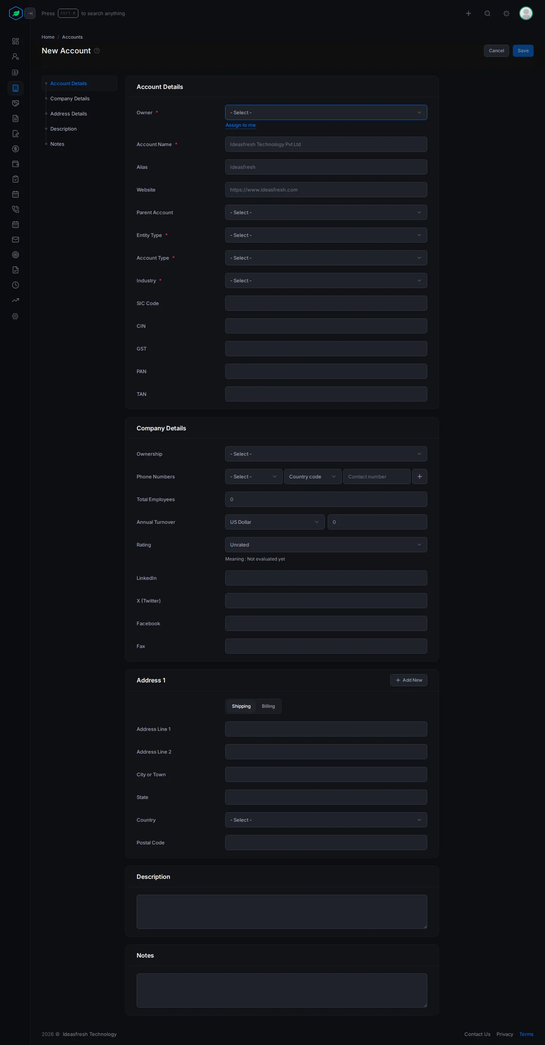Open the clipboard check tasks sidebar icon
Viewport: 545px width, 1045px height.
tap(16, 179)
